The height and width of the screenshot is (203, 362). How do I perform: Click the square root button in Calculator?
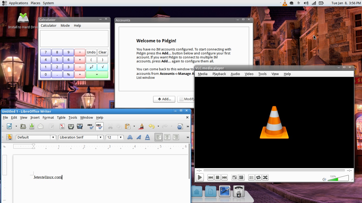pyautogui.click(x=103, y=67)
